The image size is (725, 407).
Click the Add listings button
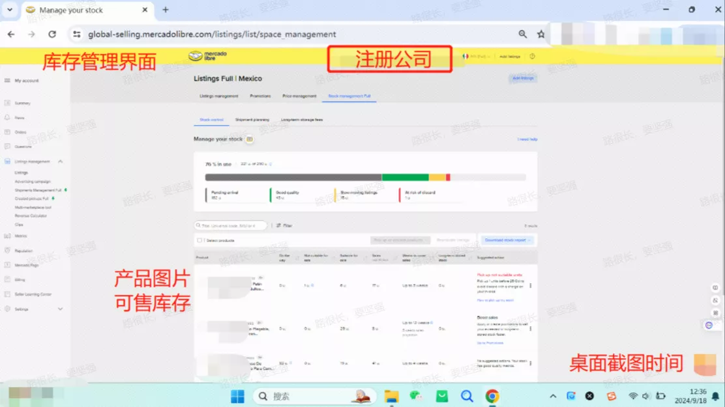click(x=522, y=78)
